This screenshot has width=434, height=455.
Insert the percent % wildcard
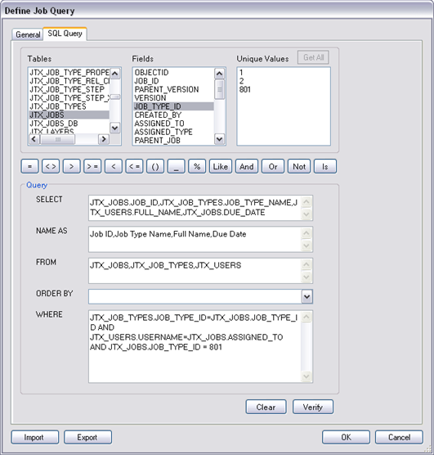(197, 167)
